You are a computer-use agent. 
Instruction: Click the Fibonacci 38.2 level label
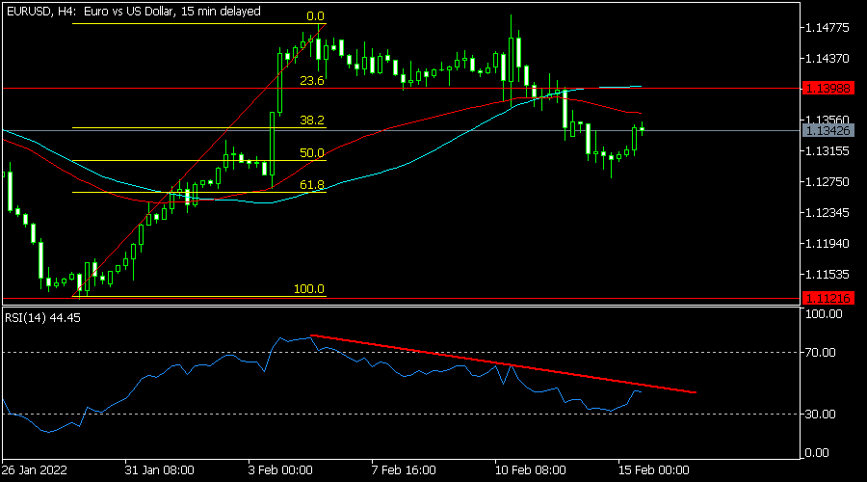[312, 120]
